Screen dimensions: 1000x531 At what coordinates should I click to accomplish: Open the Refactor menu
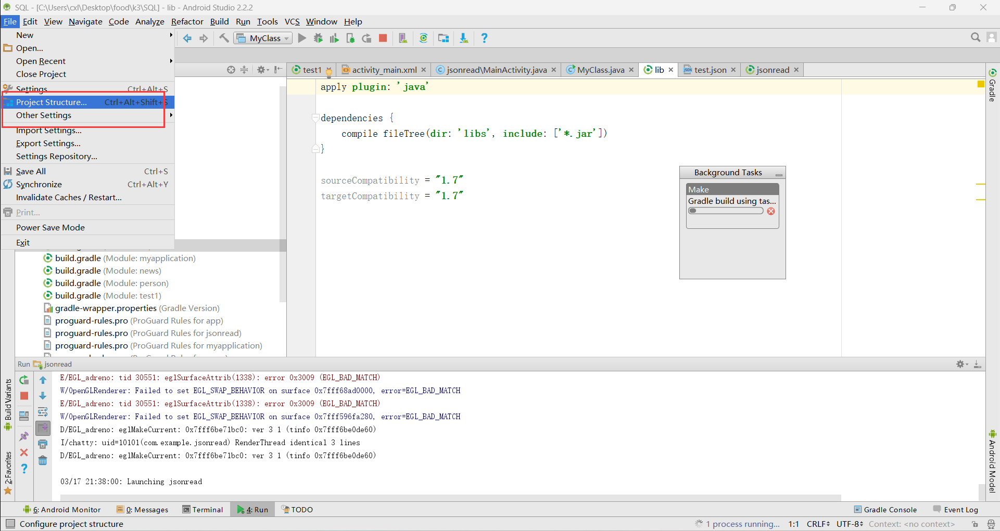pos(187,21)
